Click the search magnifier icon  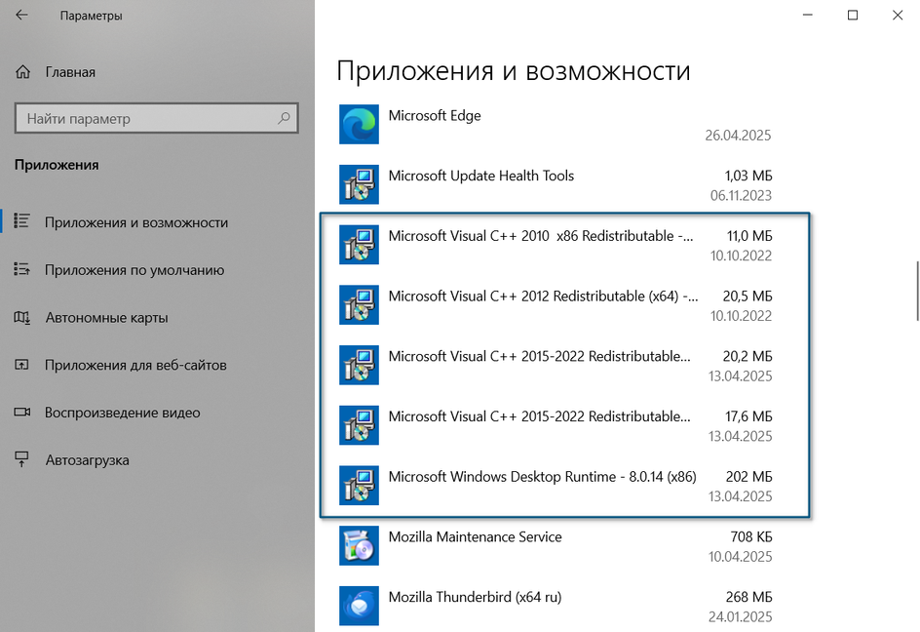(284, 118)
